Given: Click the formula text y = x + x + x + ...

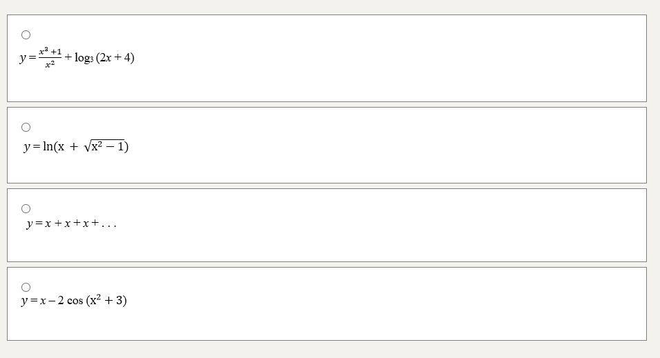Looking at the screenshot, I should click(70, 223).
